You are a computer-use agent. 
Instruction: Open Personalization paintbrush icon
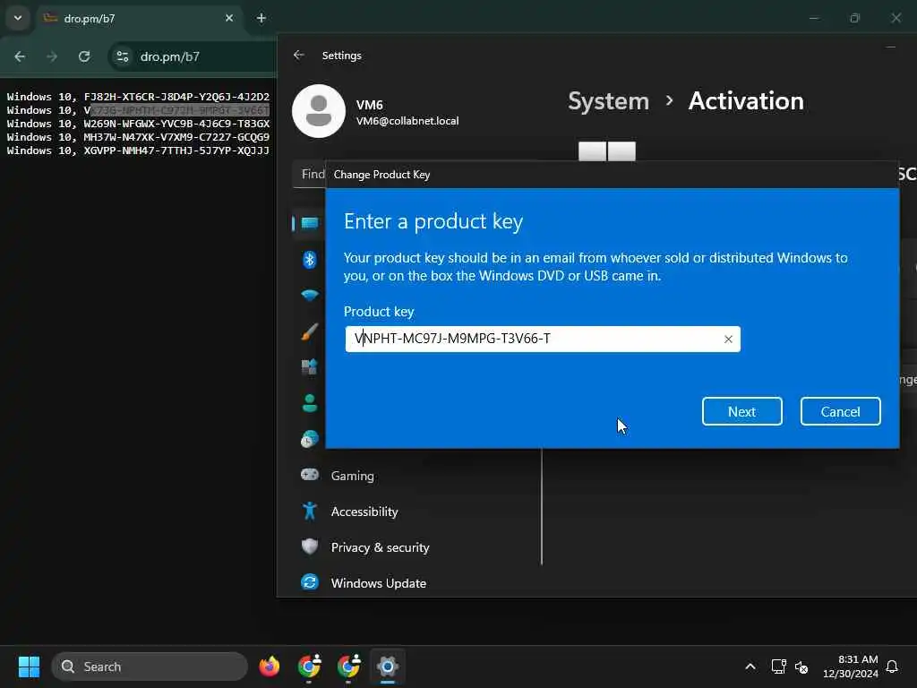(x=309, y=331)
